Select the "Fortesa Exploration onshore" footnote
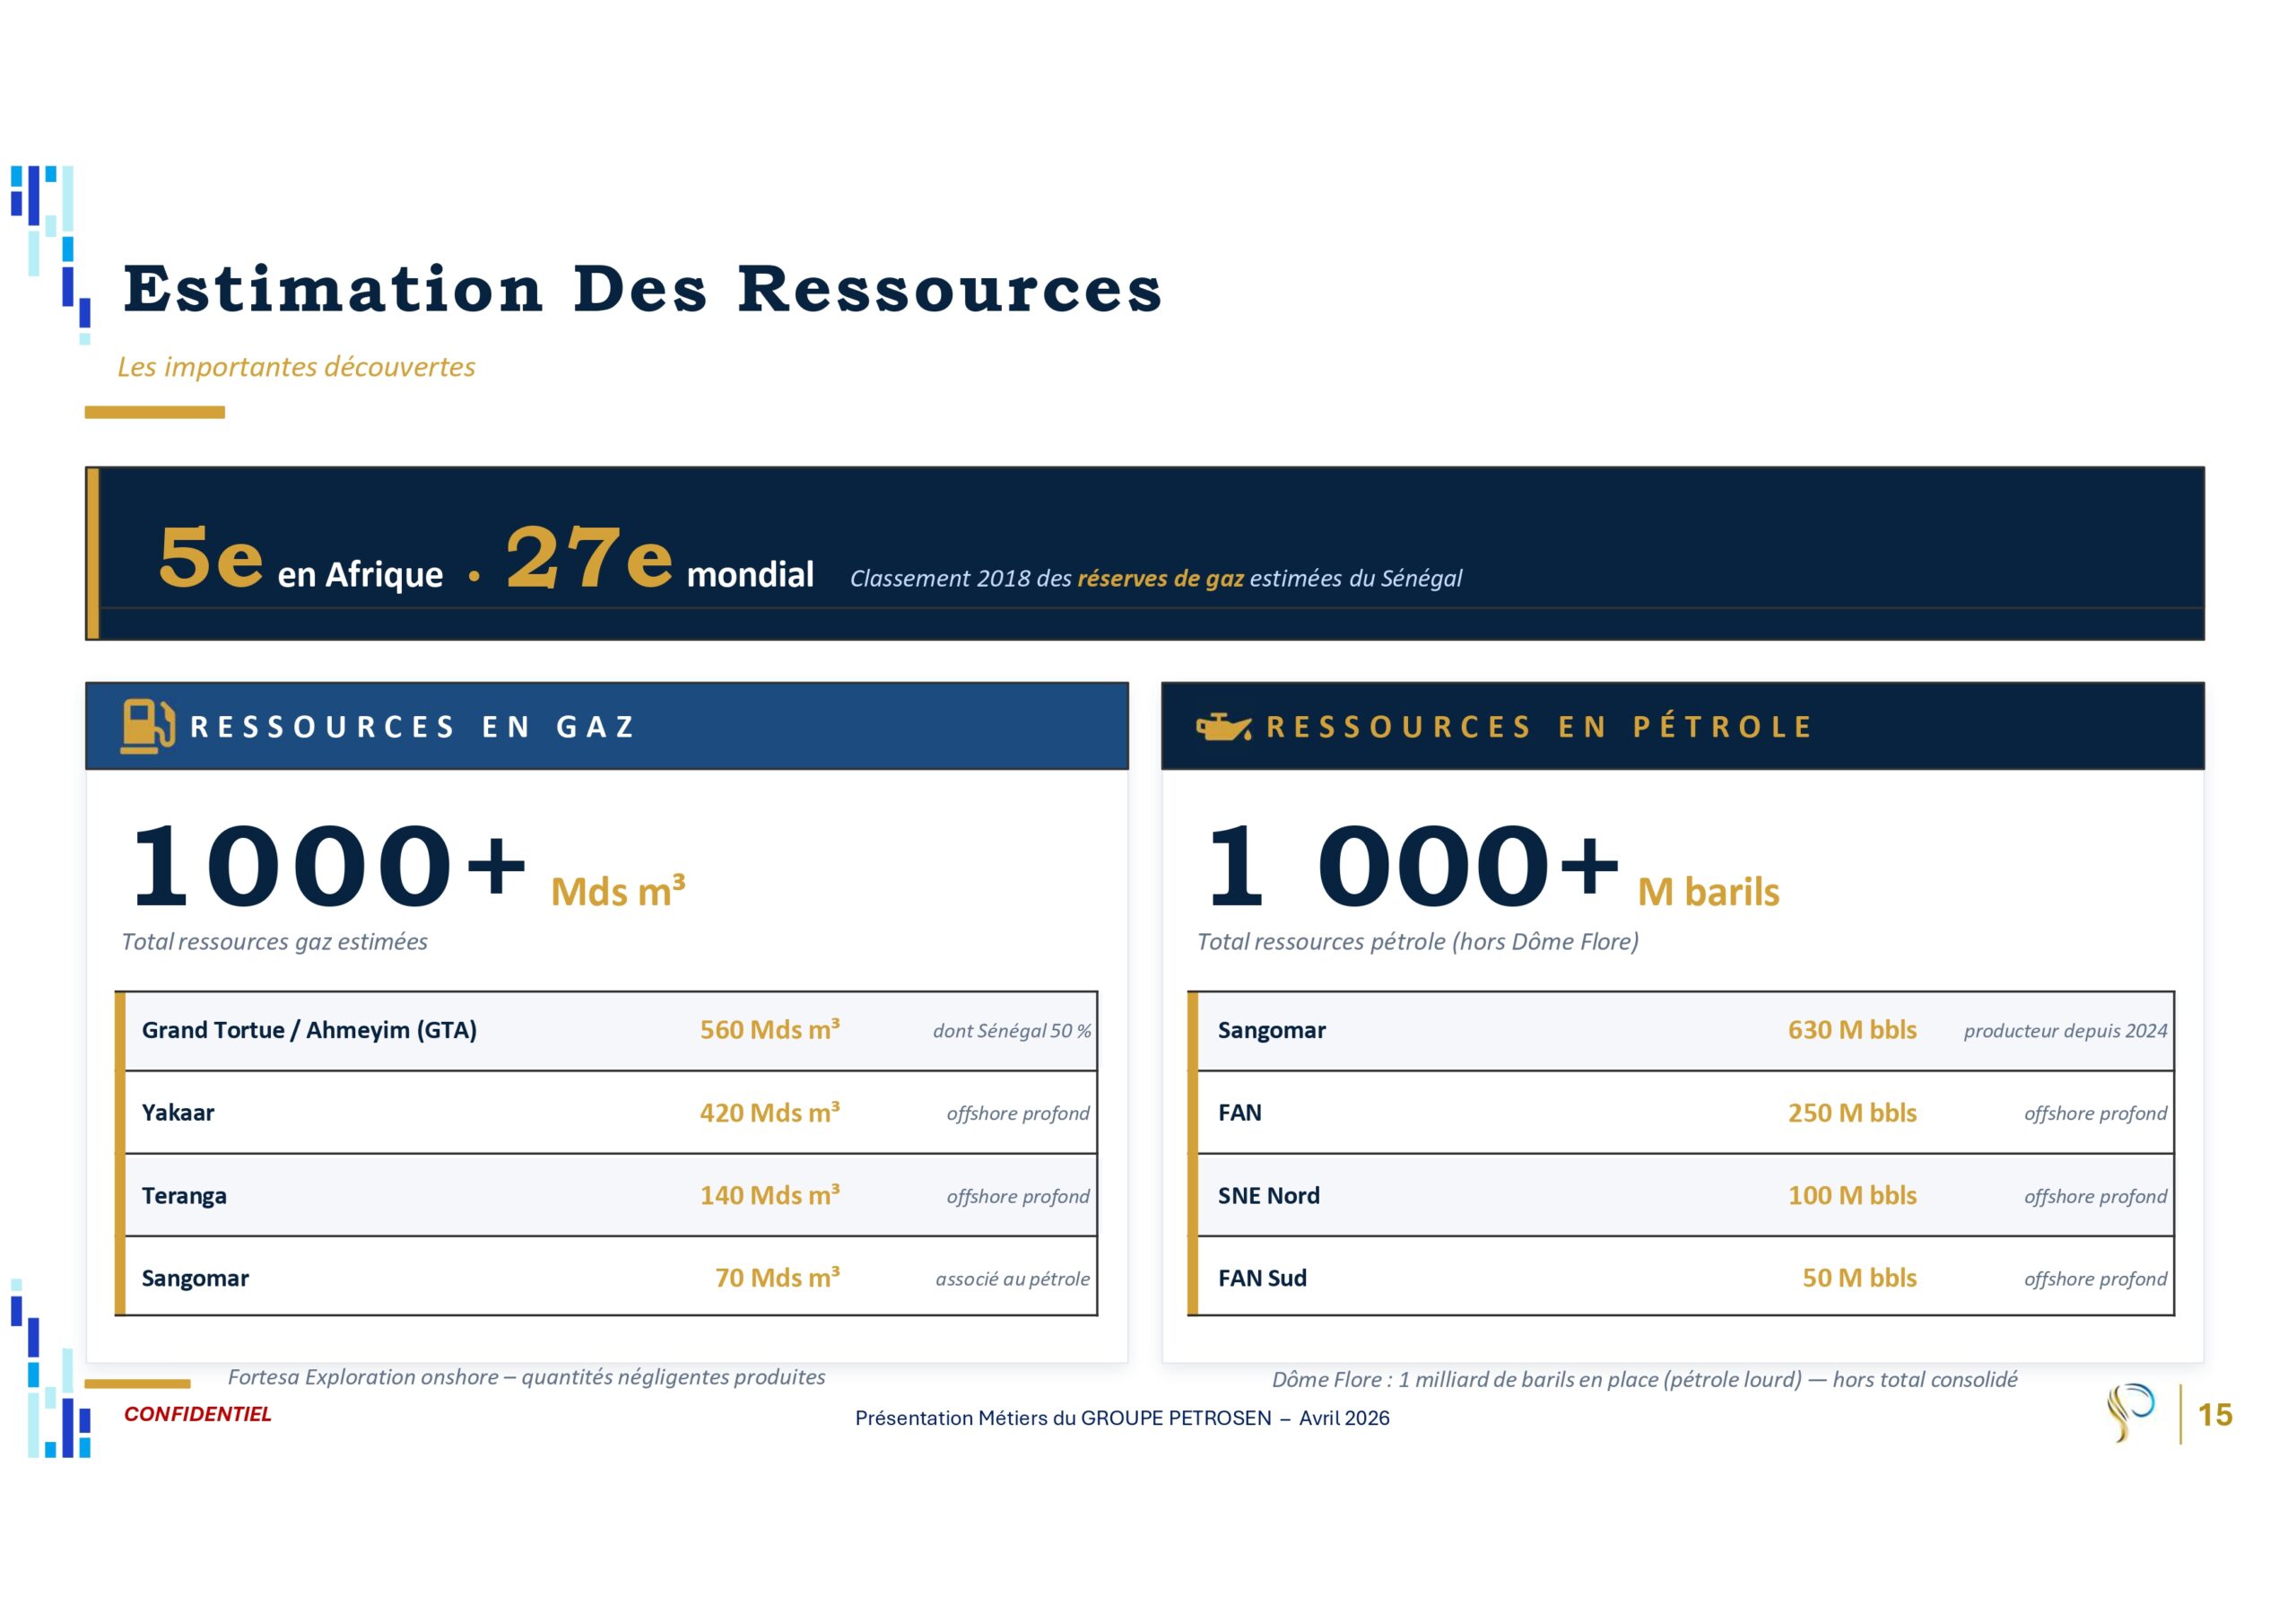Viewport: 2296px width, 1624px height. (527, 1378)
